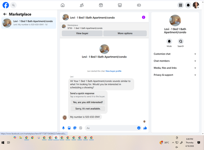Open the Windows notification center

(x=199, y=143)
